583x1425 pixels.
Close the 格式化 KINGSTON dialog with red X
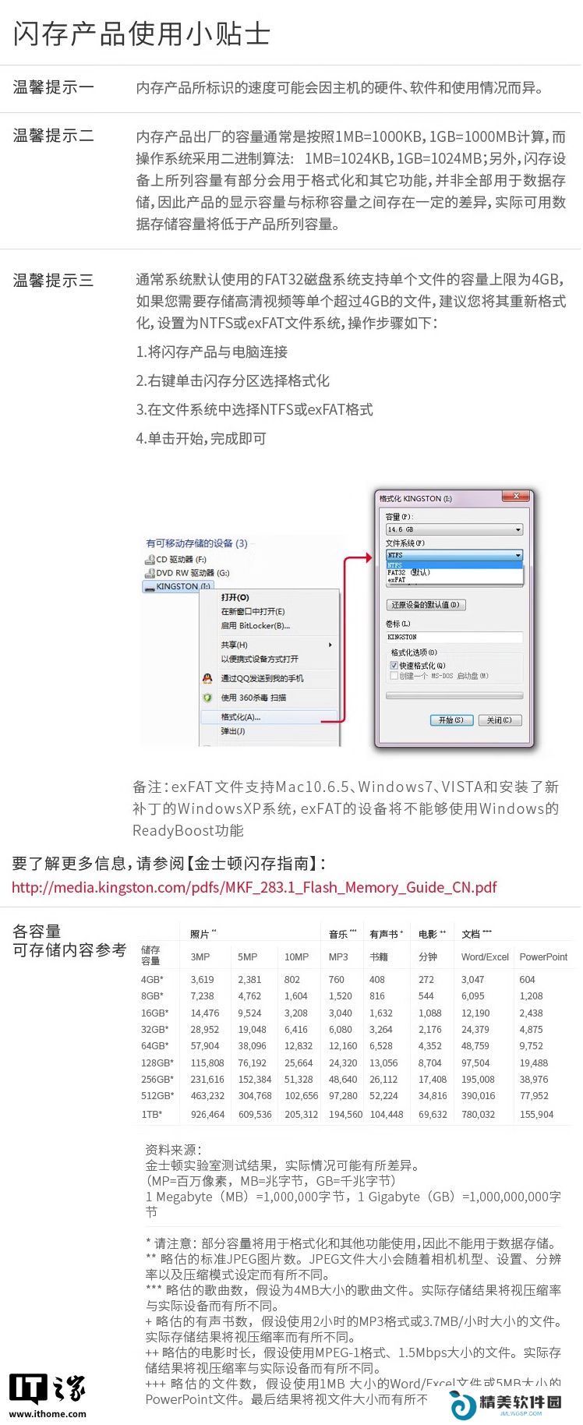(516, 497)
